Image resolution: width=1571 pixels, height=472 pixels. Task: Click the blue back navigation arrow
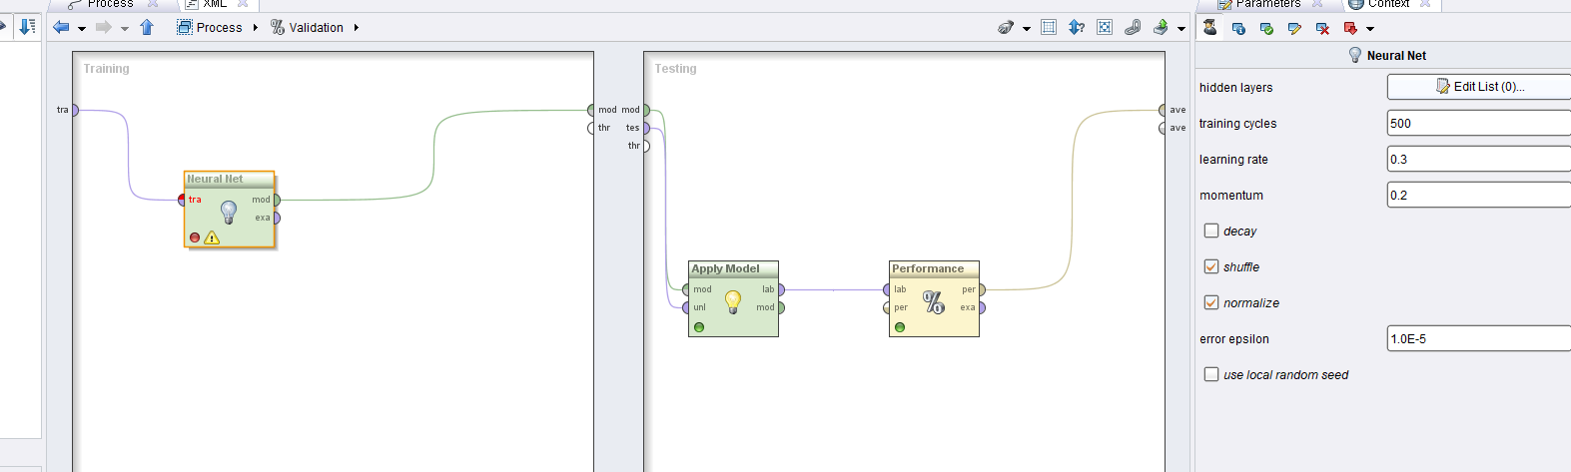coord(61,27)
